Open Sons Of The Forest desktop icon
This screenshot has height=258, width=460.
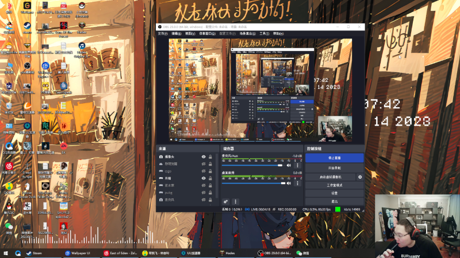(63, 29)
